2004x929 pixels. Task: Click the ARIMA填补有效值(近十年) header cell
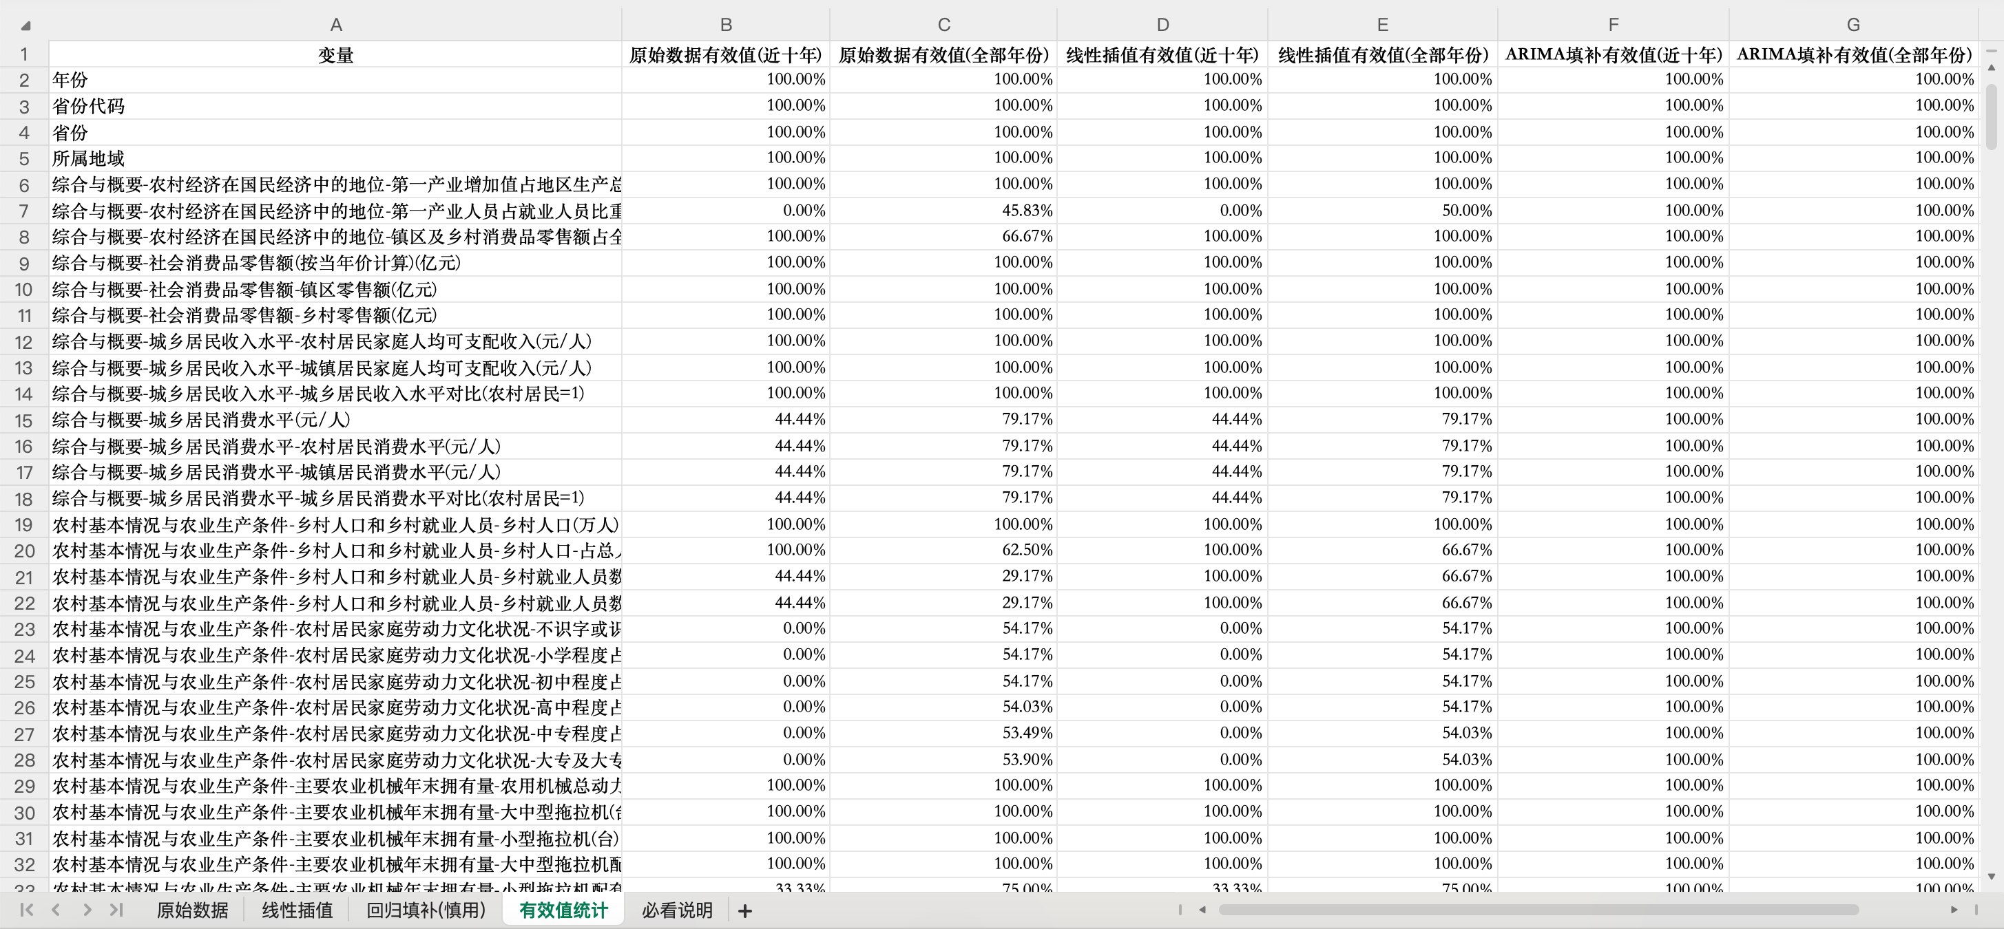(1614, 54)
